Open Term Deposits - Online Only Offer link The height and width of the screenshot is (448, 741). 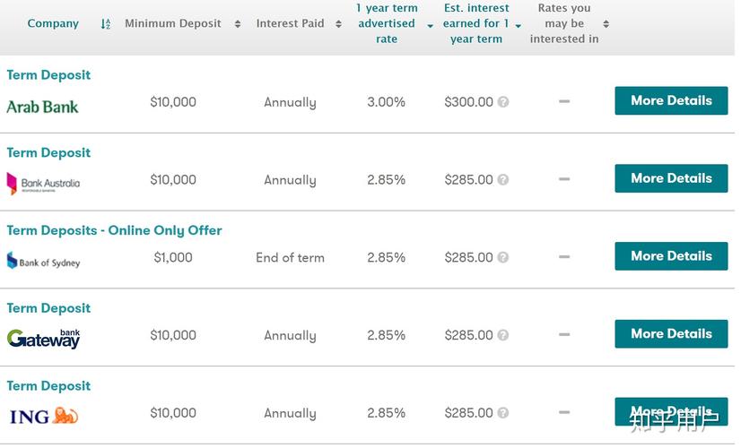[x=114, y=230]
